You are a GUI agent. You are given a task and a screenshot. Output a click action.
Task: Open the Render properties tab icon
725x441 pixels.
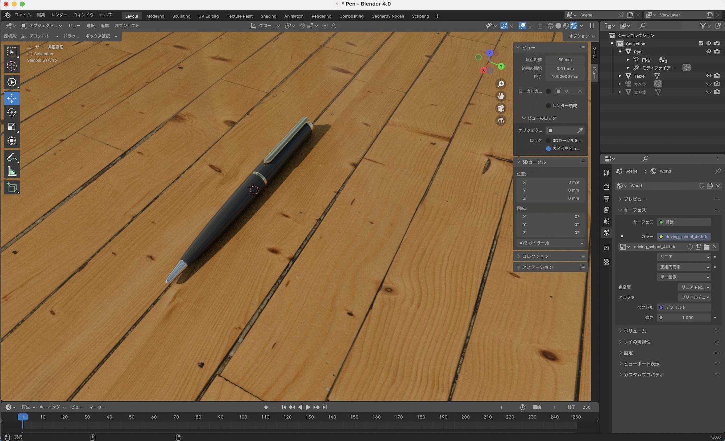[606, 187]
